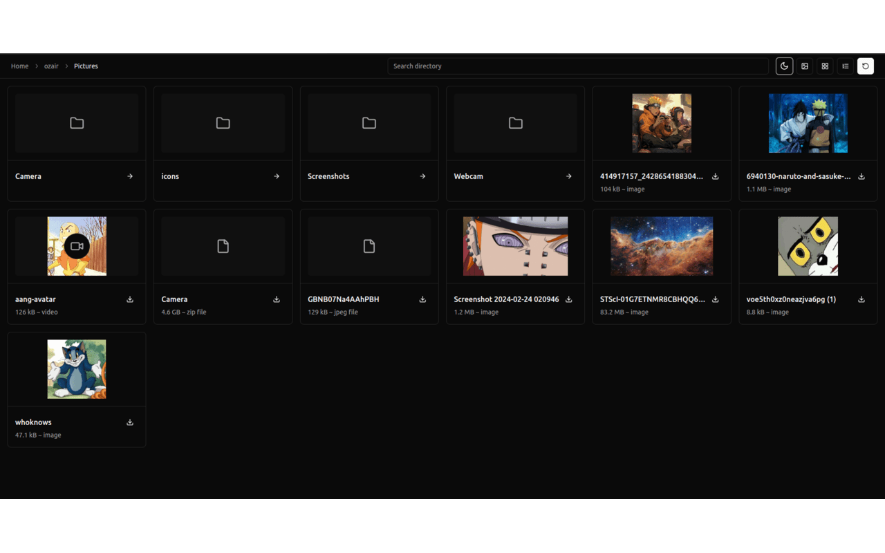
Task: Toggle image thumbnail previews
Action: tap(804, 66)
